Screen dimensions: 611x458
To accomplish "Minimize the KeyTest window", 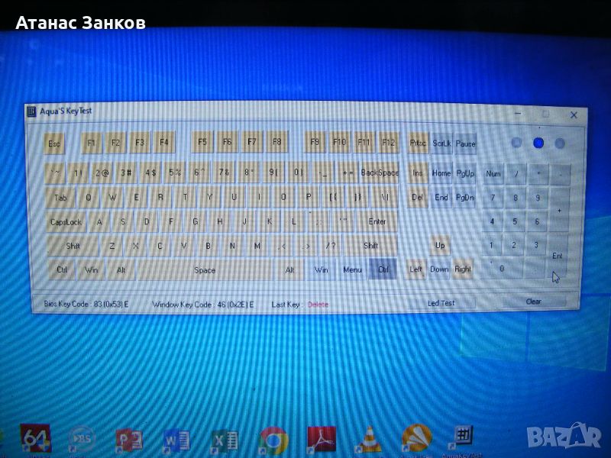I will point(518,114).
